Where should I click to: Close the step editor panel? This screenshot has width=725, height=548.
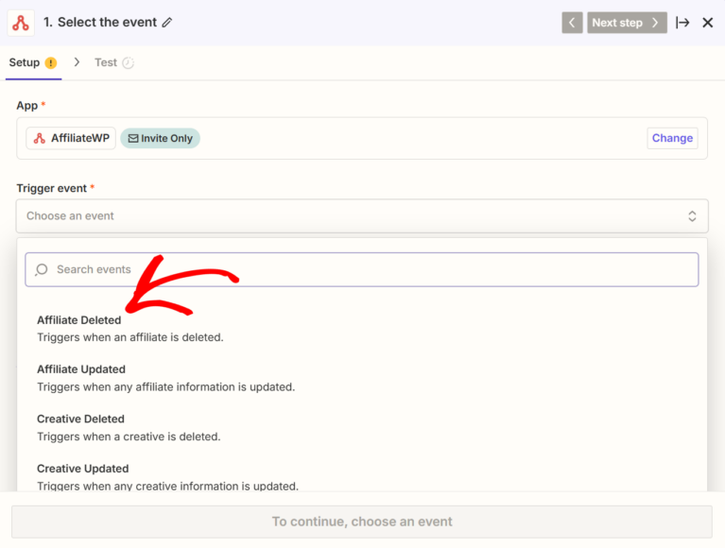coord(707,23)
